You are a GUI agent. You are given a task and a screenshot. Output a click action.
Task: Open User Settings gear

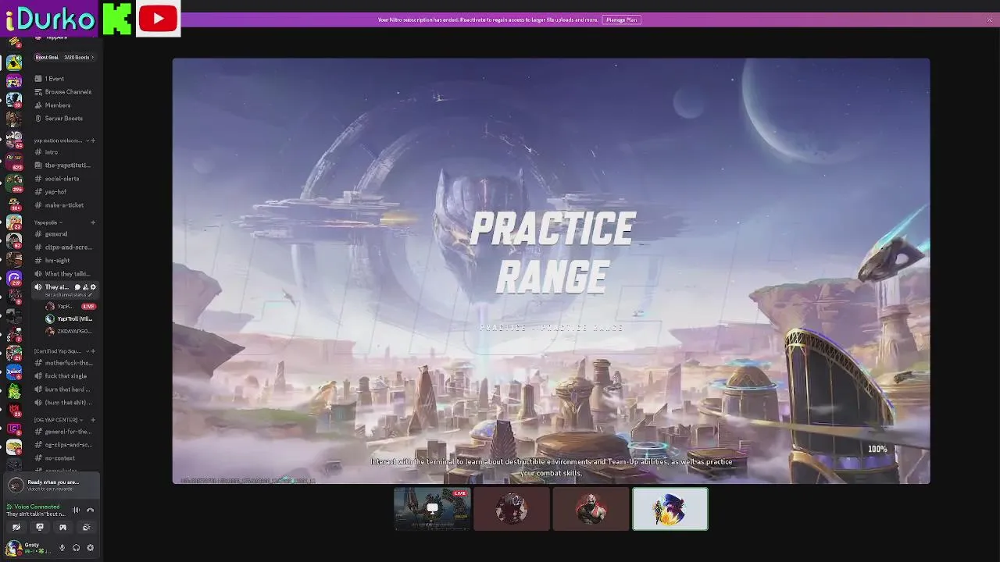click(x=90, y=547)
